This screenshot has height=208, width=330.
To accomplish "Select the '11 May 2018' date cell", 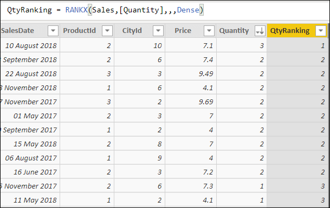I will tap(30, 200).
